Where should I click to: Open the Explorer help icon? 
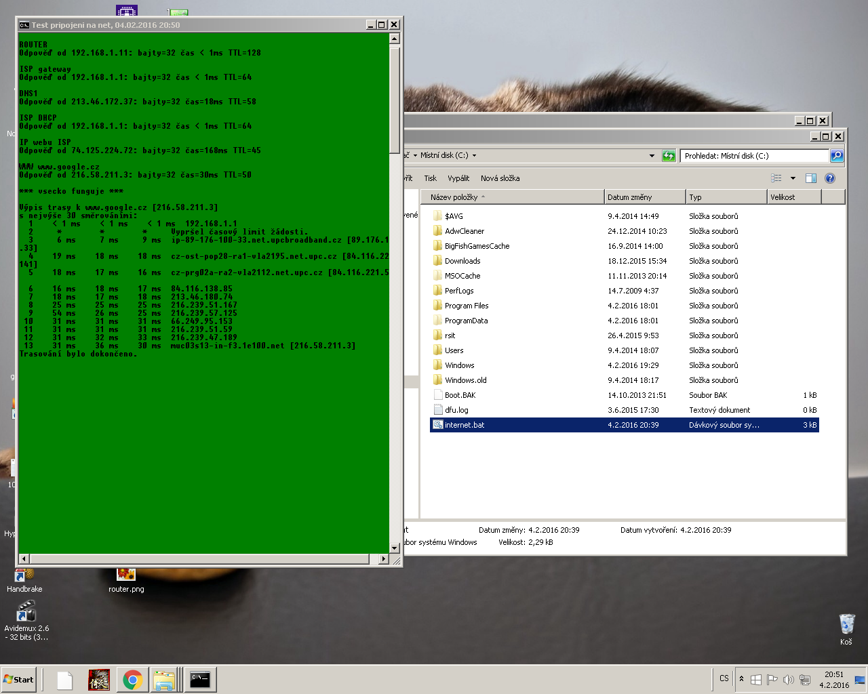pyautogui.click(x=829, y=178)
